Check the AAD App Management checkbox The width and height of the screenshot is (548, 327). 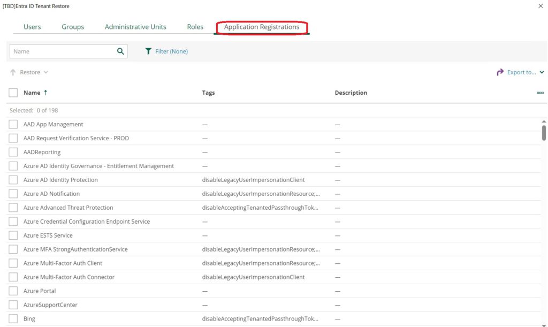pos(13,124)
